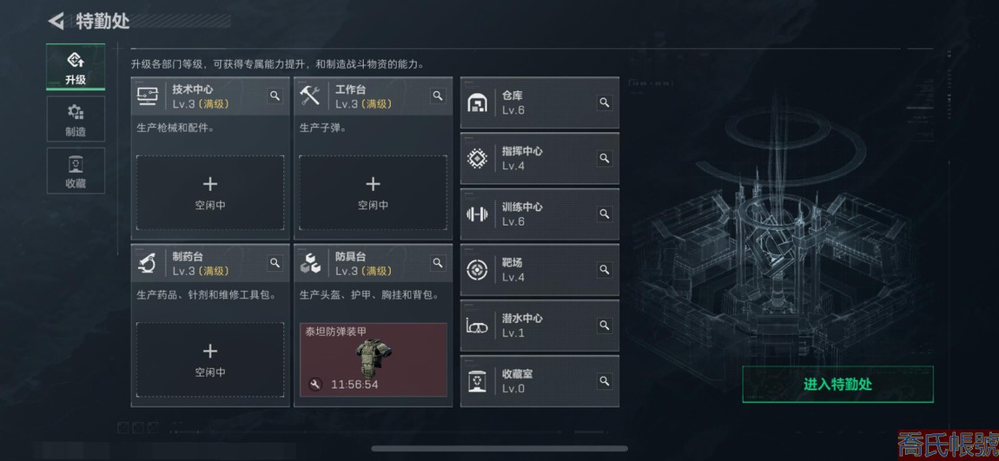Add production in idle 工作台 slot

374,193
